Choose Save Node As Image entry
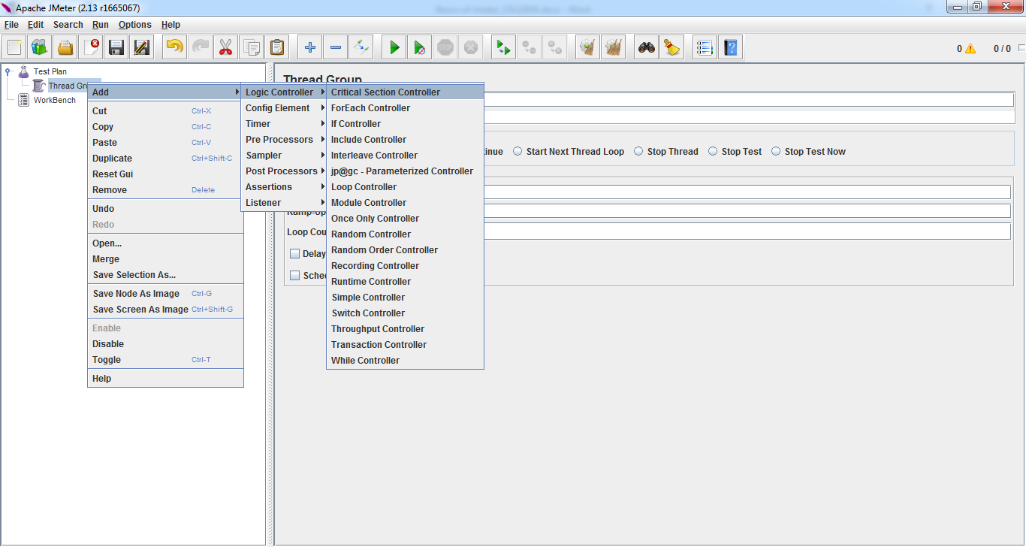Viewport: 1026px width, 547px height. coord(165,294)
